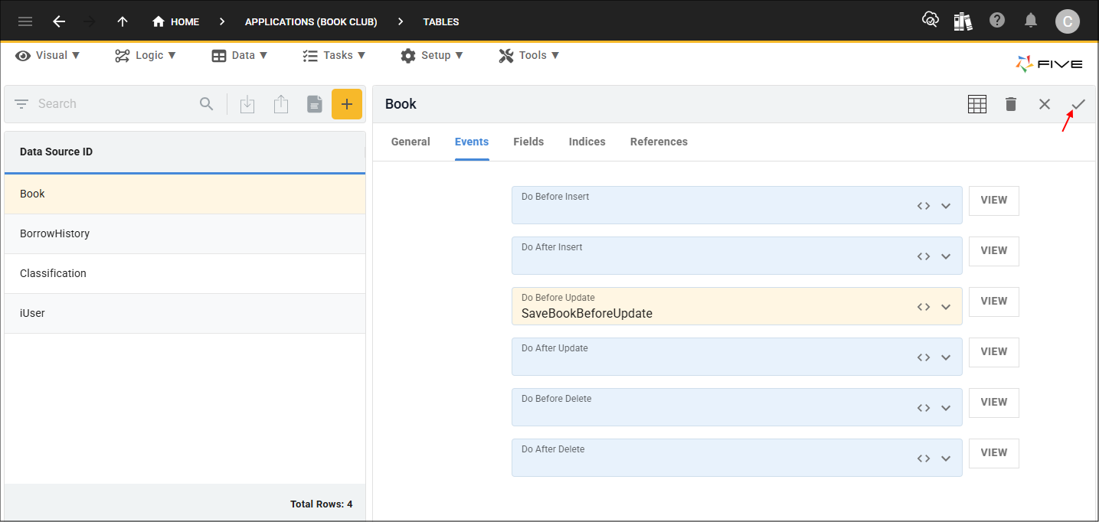Open the Visual menu
1099x522 pixels.
coord(47,55)
